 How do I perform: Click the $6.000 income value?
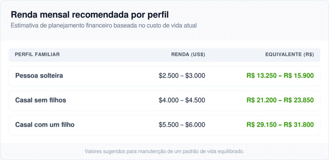pyautogui.click(x=195, y=124)
